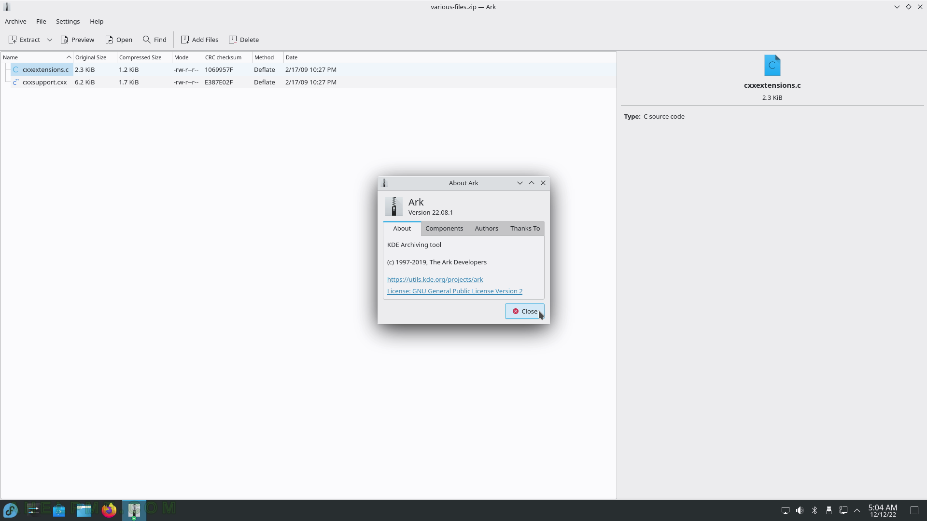Viewport: 927px width, 521px height.
Task: Open System Settings from the taskbar
Action: coord(34,510)
